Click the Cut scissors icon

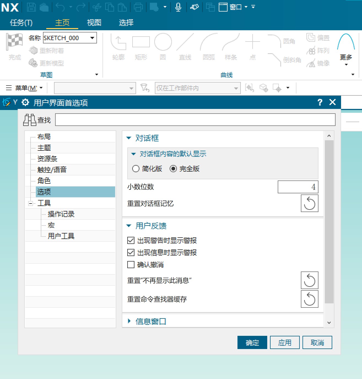(x=97, y=7)
